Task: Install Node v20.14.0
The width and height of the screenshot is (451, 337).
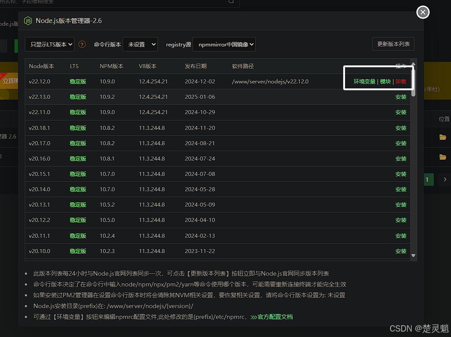Action: 400,189
